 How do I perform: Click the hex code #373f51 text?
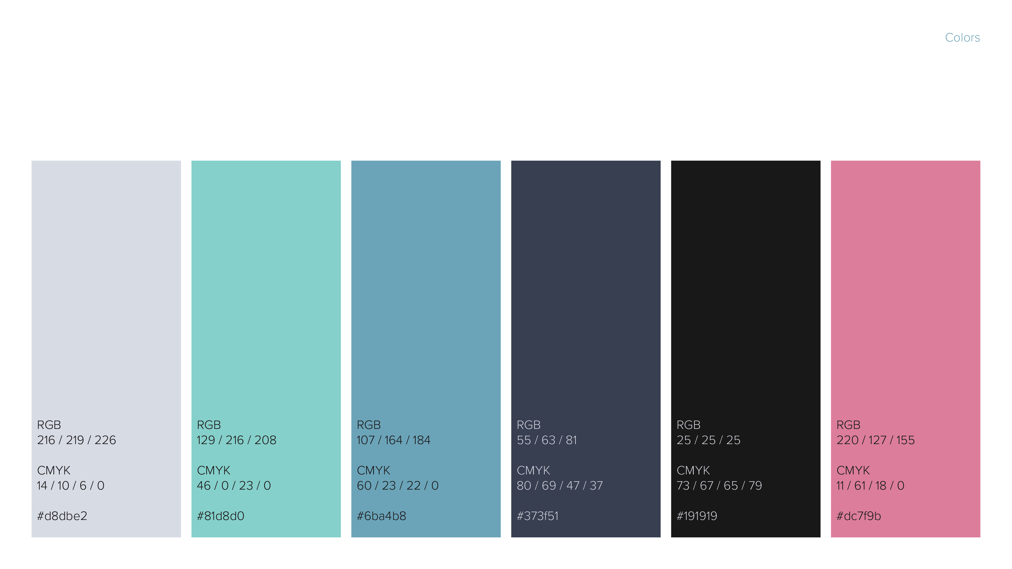[537, 516]
